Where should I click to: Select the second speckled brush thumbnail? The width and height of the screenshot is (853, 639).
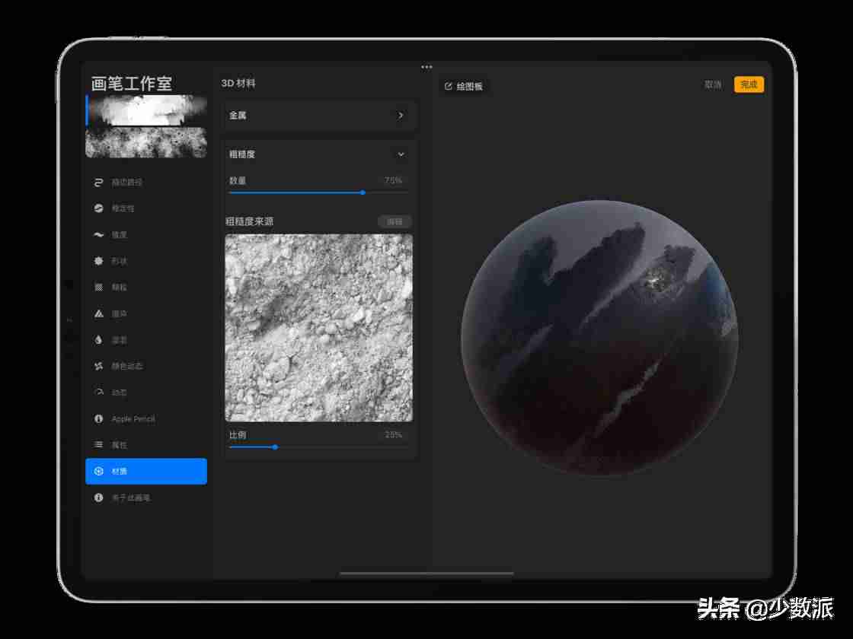146,142
